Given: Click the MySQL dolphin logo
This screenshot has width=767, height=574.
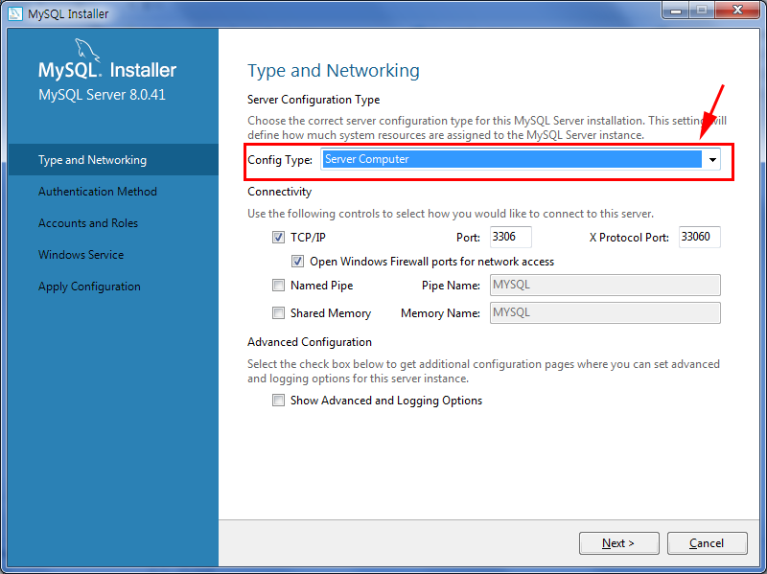Looking at the screenshot, I should 87,51.
